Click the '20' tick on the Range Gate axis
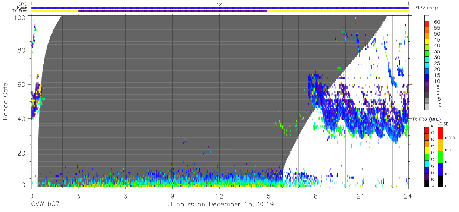The image size is (459, 212). 22,153
